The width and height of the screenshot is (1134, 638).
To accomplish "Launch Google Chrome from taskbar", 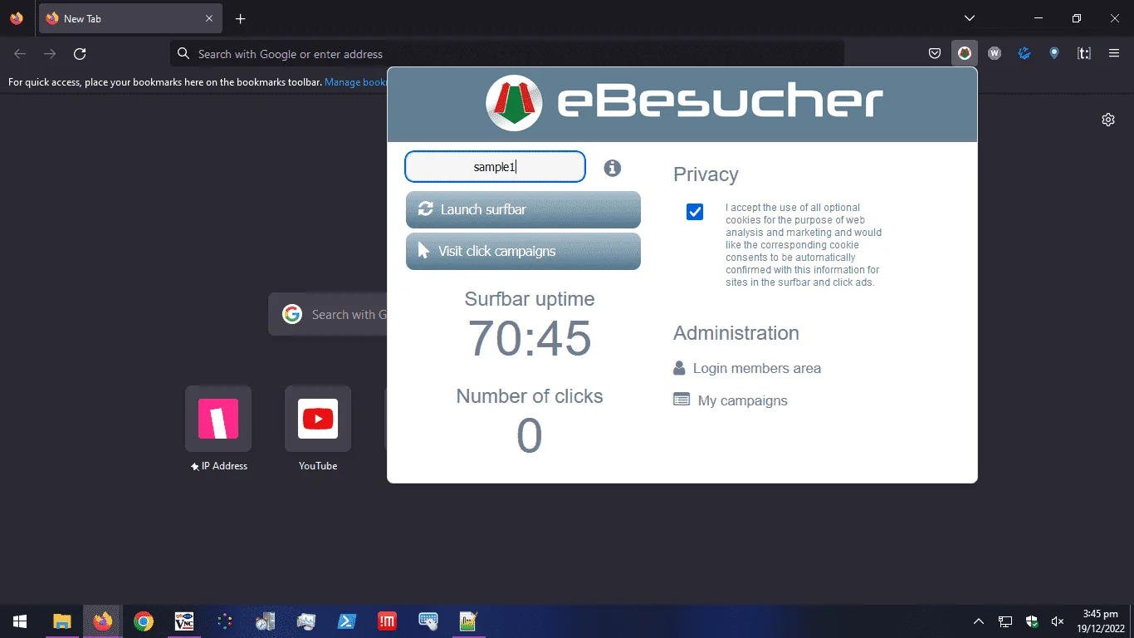I will pyautogui.click(x=144, y=621).
